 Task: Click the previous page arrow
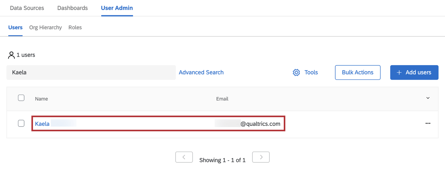pos(184,157)
